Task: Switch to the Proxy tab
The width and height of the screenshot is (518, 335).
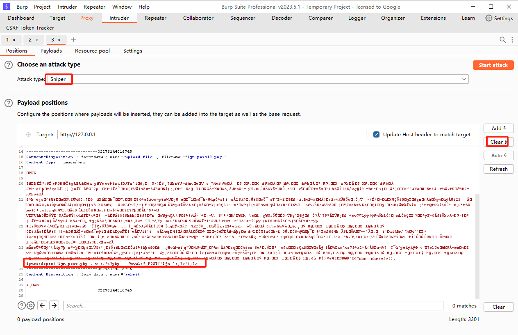Action: (x=87, y=18)
